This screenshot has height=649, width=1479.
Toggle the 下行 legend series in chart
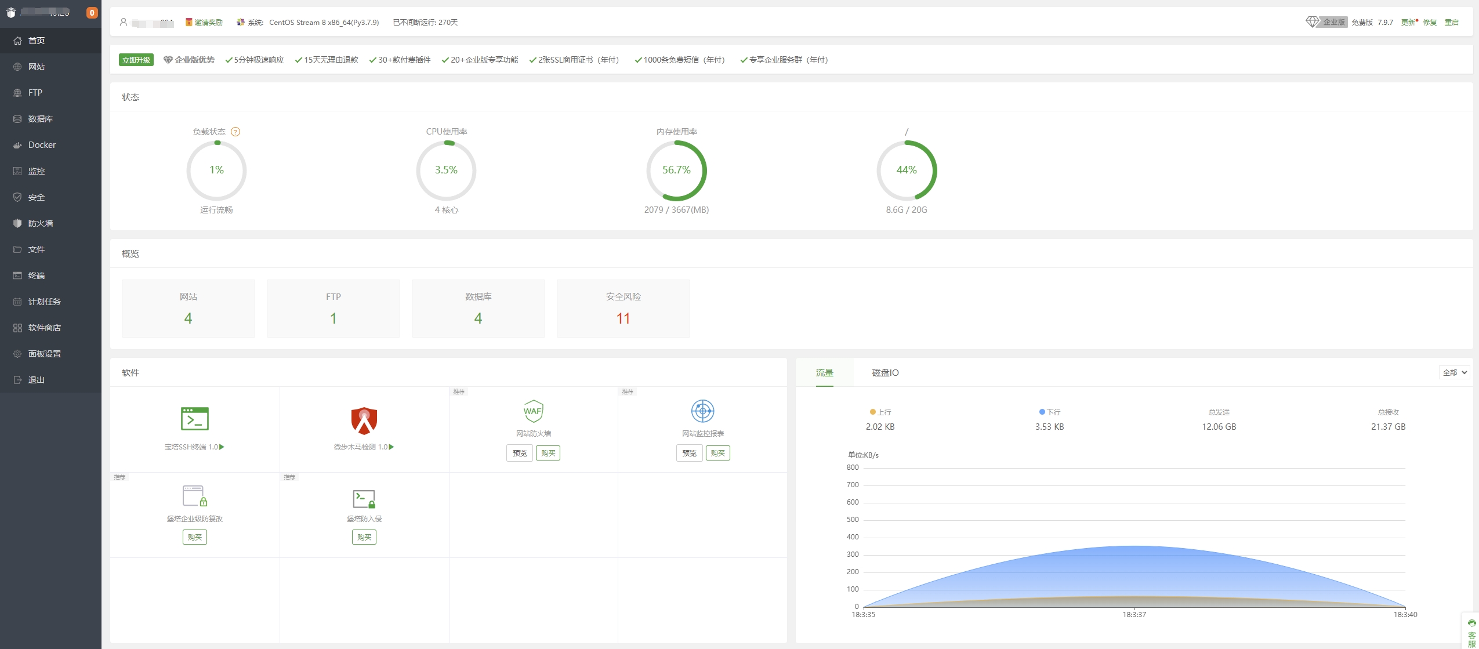pos(1049,412)
